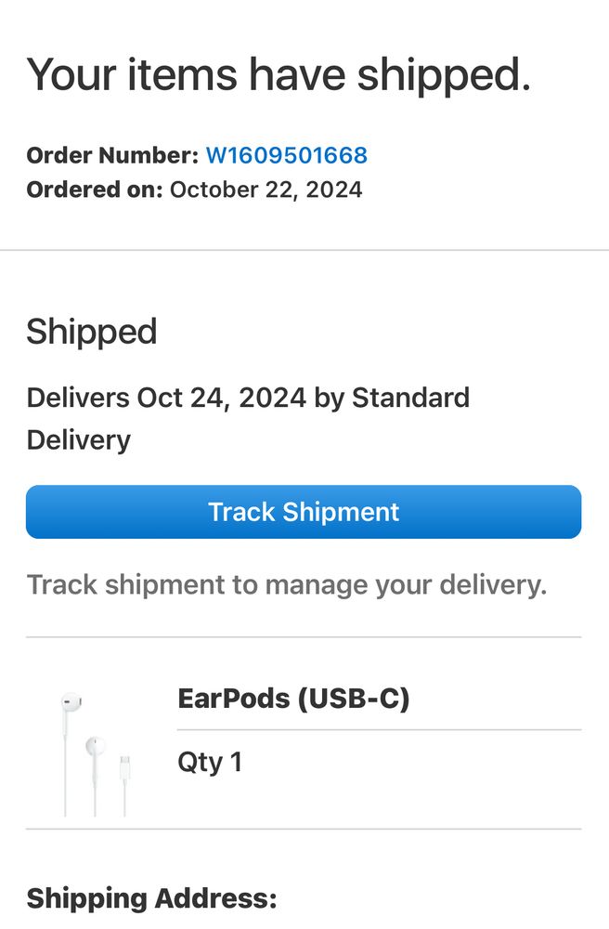
Task: Click the 'Delivery' word on second line
Action: point(79,439)
